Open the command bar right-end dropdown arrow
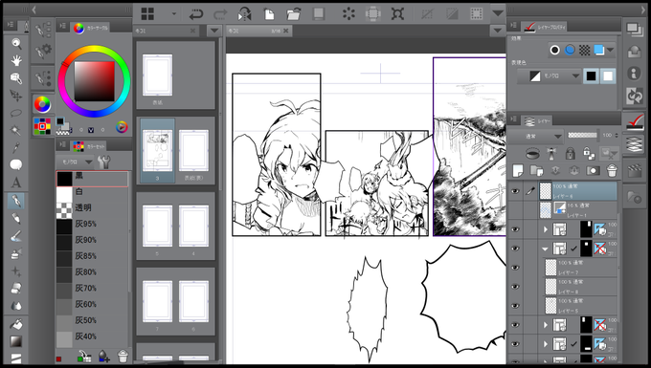 (x=498, y=13)
